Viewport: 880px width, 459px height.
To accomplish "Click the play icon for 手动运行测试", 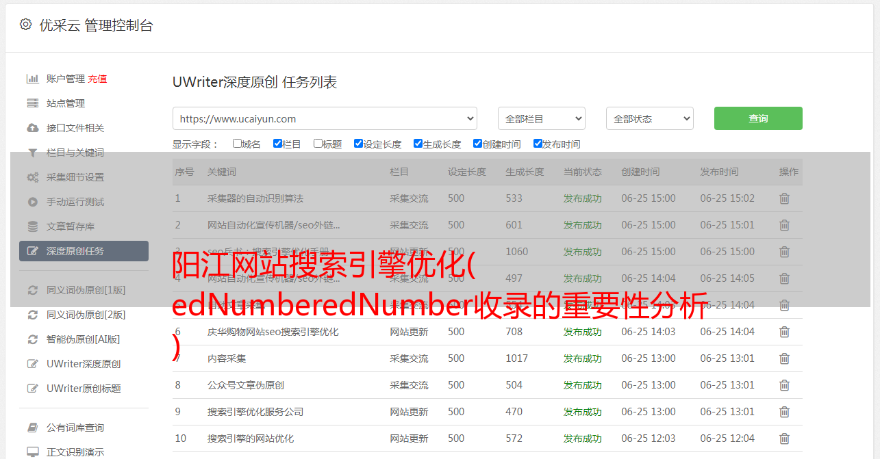I will (x=32, y=202).
